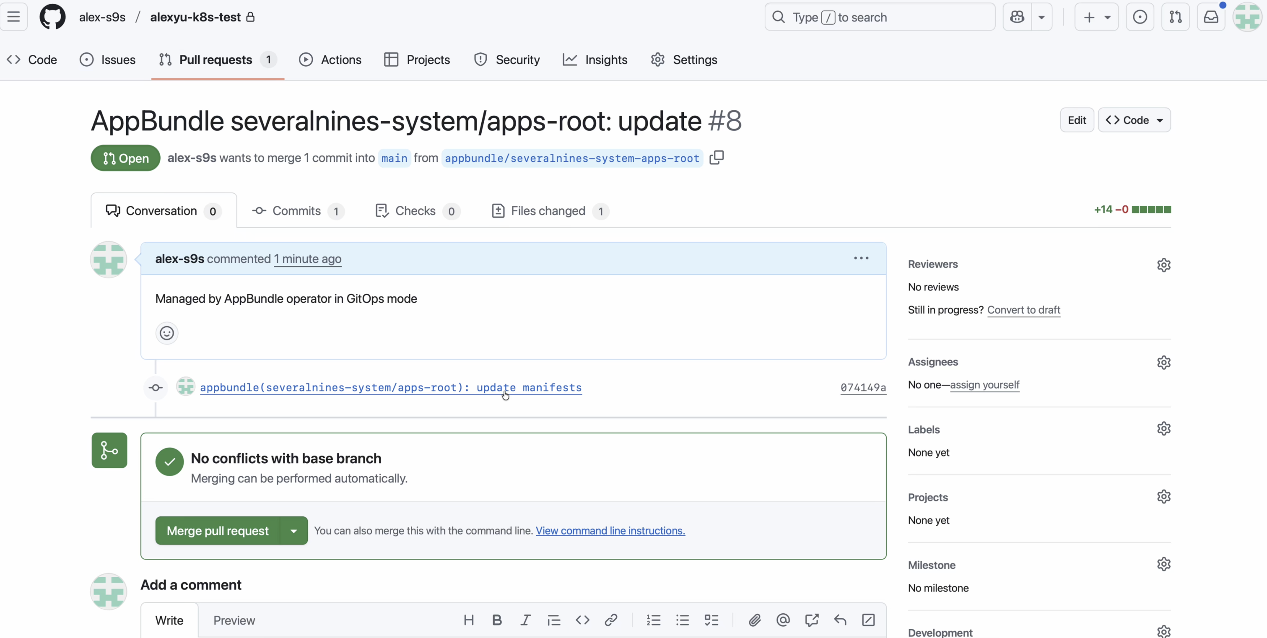Attach a file to the comment
Viewport: 1267px width, 638px height.
[x=755, y=620]
